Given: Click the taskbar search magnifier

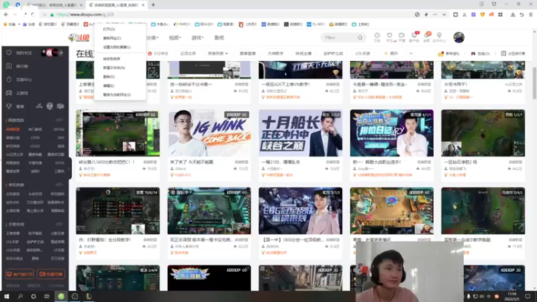Looking at the screenshot, I should [20, 296].
